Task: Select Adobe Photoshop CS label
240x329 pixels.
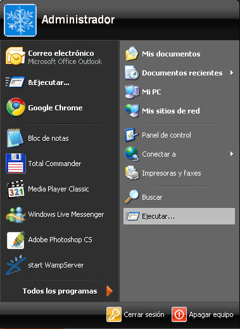Action: [x=60, y=240]
